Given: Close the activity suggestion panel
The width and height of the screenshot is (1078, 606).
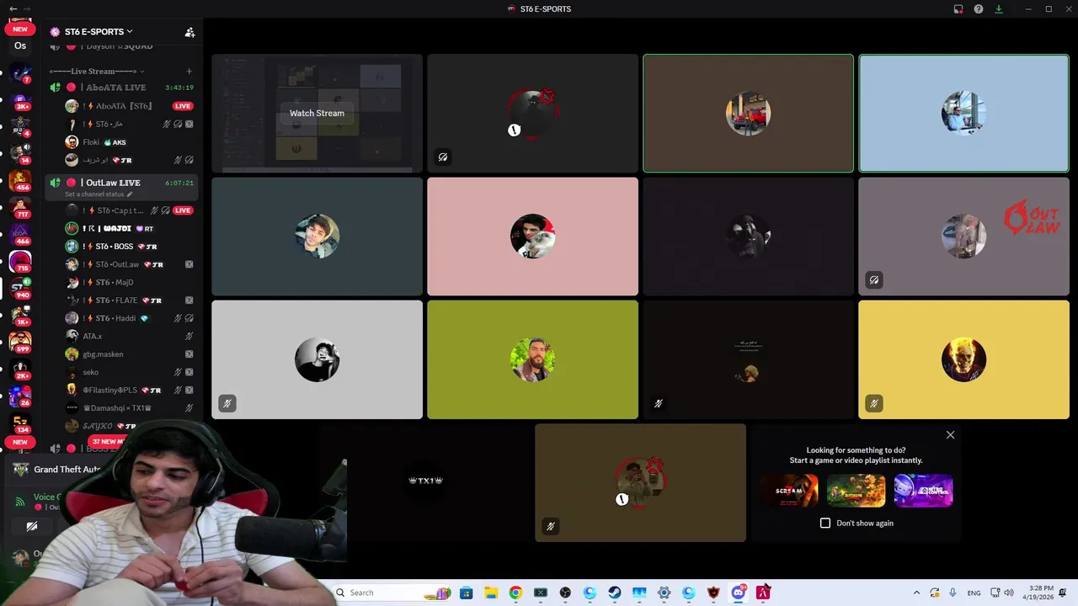Looking at the screenshot, I should pyautogui.click(x=950, y=435).
